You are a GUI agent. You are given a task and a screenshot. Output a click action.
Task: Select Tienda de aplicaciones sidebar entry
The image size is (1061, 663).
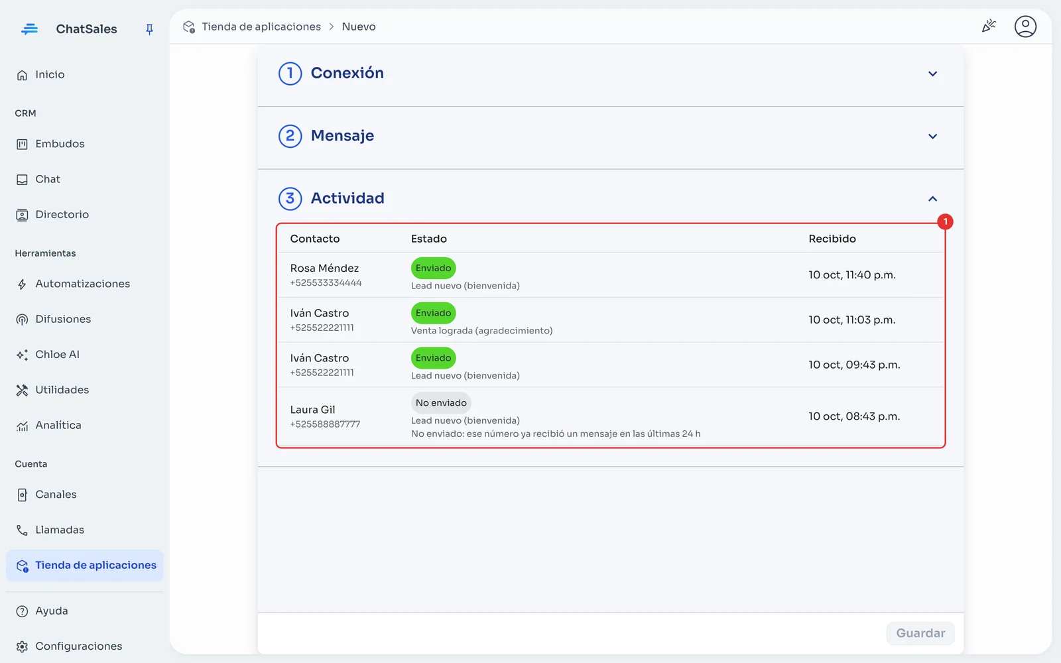pos(85,566)
